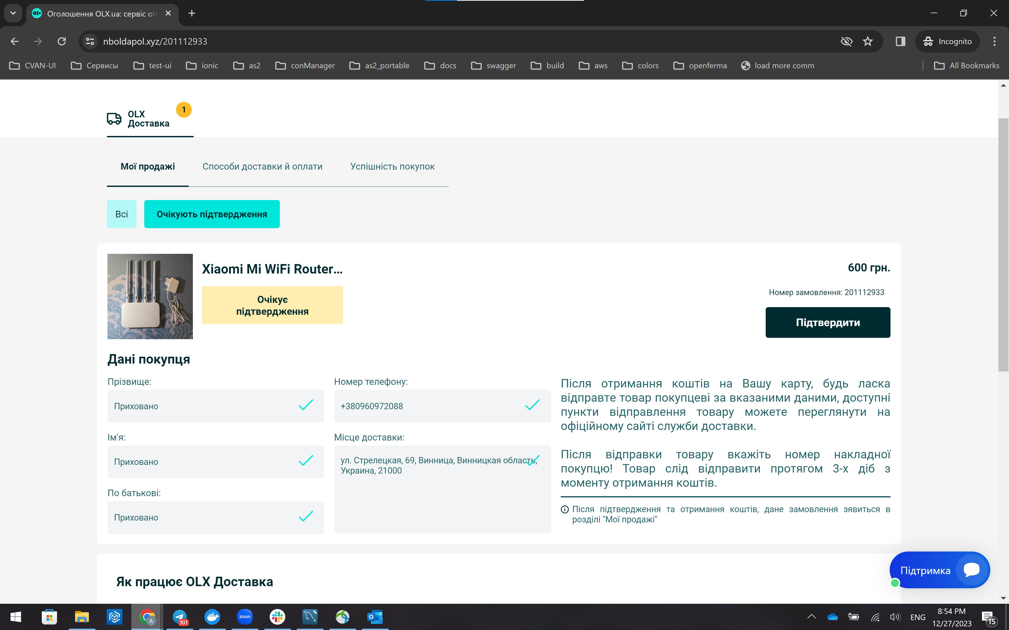
Task: Expand hidden system tray icons
Action: click(x=811, y=617)
